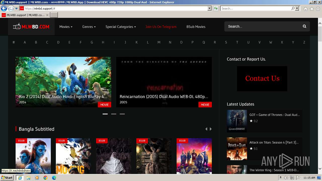This screenshot has width=322, height=181.
Task: Filter titles by letter Z
Action: tap(304, 42)
